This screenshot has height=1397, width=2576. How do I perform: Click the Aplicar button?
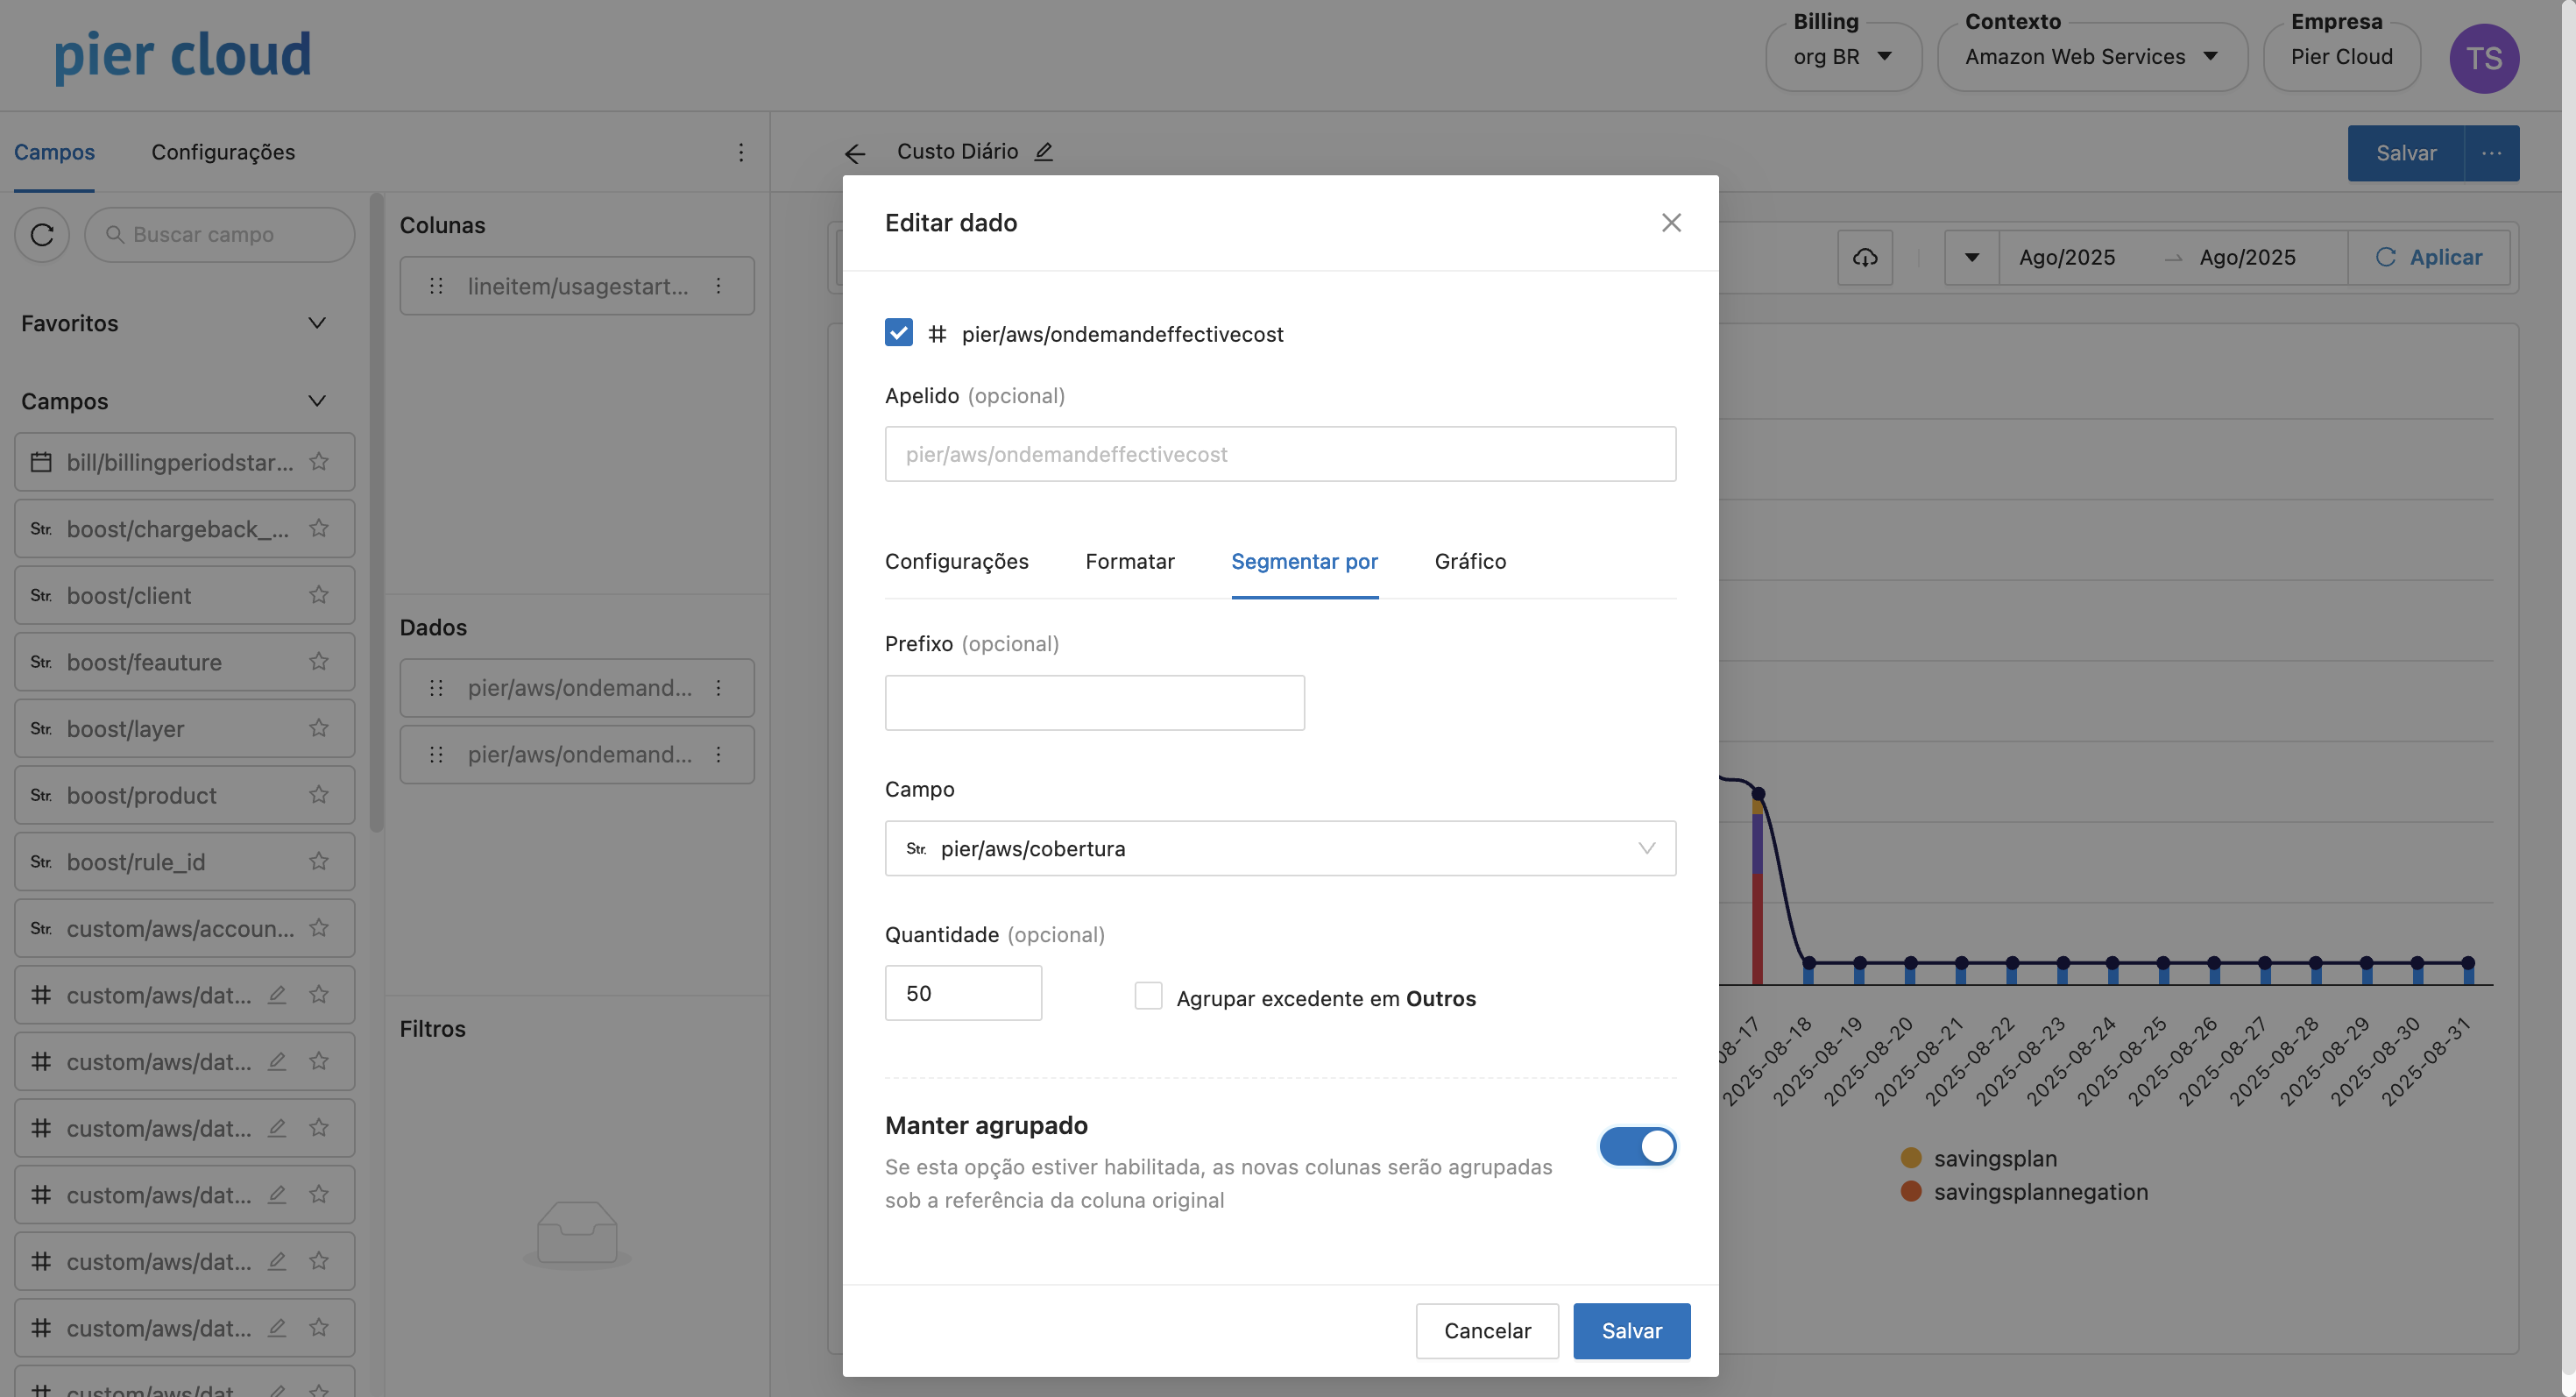2428,257
